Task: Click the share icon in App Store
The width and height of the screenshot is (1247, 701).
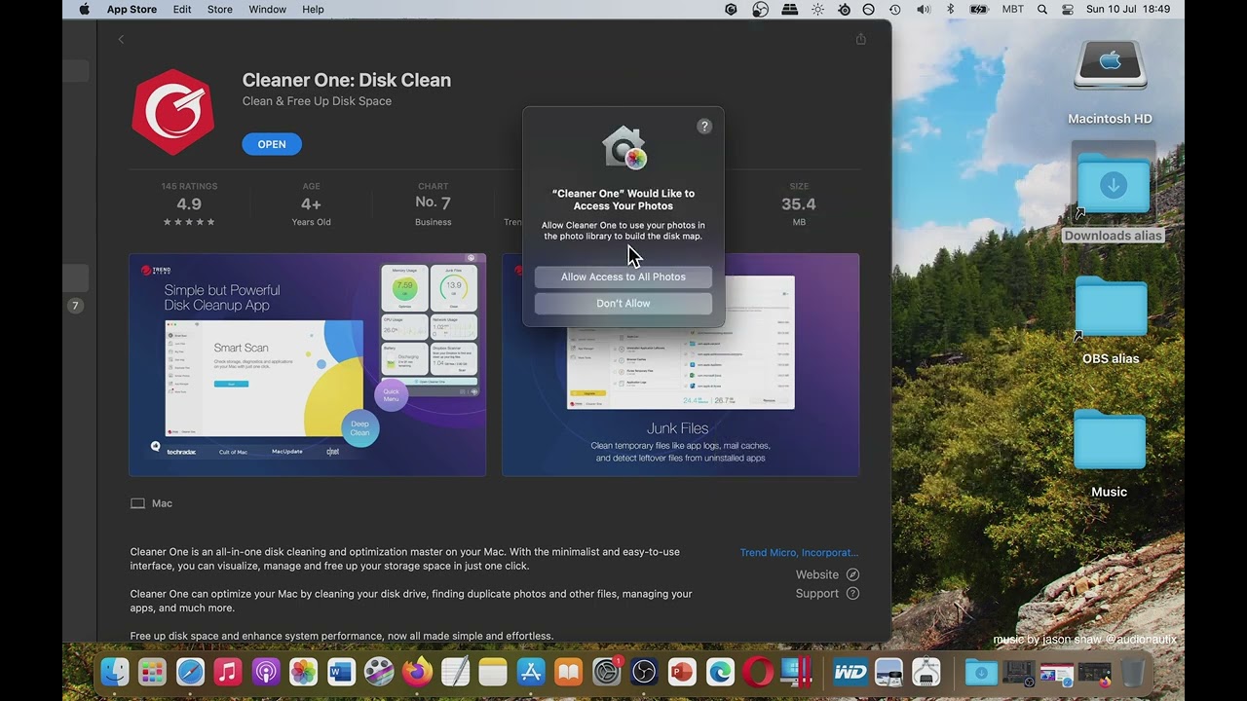Action: (x=860, y=39)
